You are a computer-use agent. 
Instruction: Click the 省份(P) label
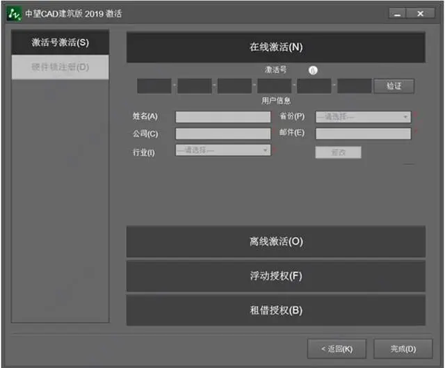click(x=292, y=116)
